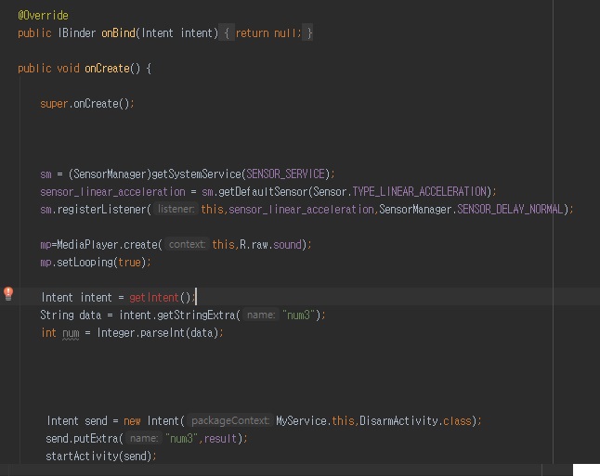600x476 pixels.
Task: Click getStringExtra method call
Action: [x=196, y=315]
